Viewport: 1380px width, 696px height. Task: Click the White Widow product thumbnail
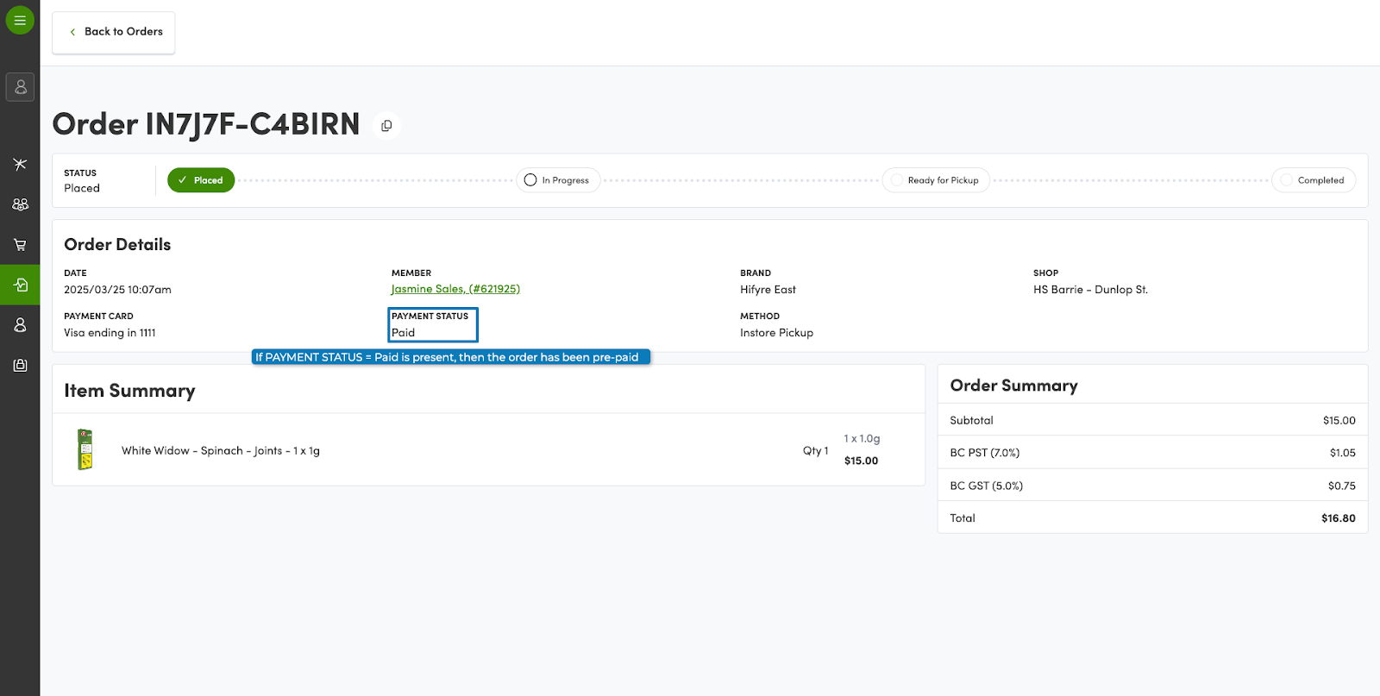[85, 449]
